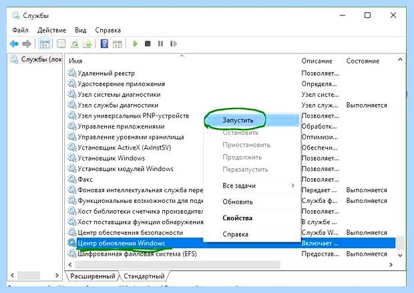Close the Службы window

[x=393, y=15]
